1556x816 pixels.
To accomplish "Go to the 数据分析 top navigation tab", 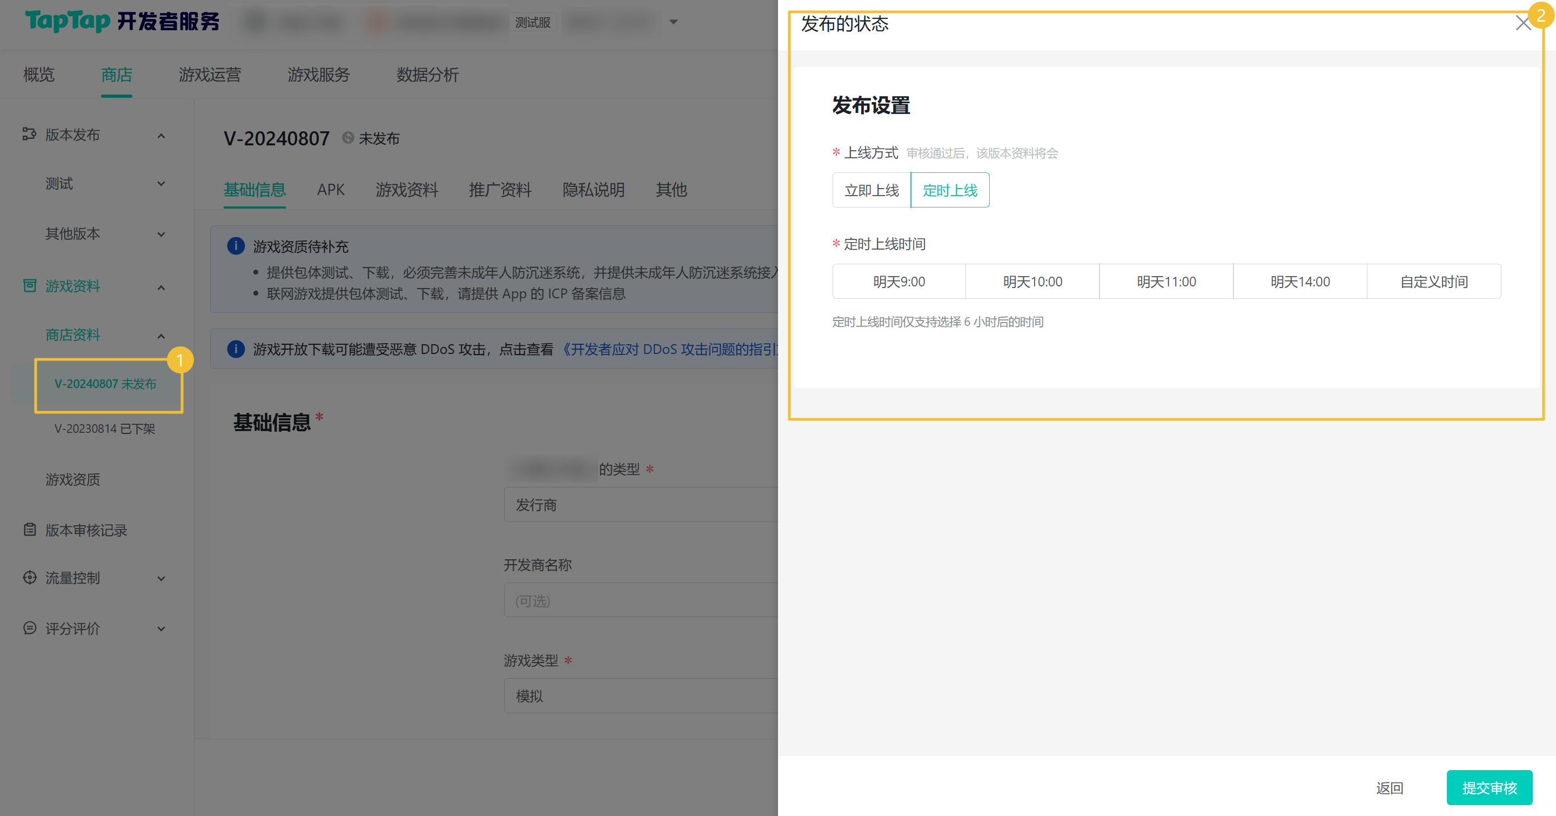I will (428, 74).
